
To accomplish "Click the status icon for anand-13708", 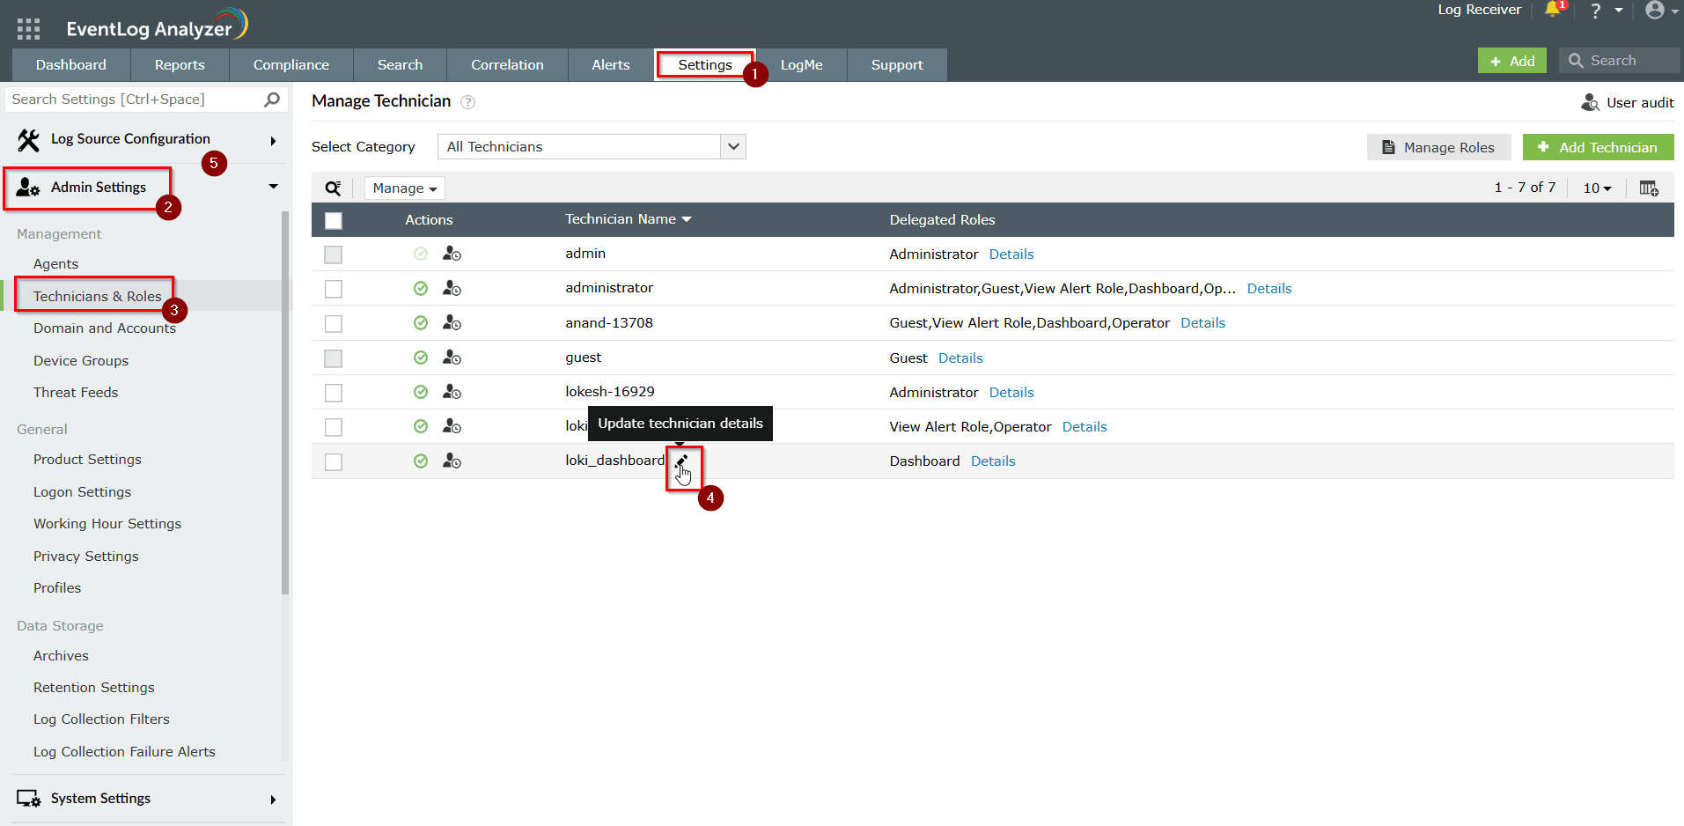I will click(421, 322).
